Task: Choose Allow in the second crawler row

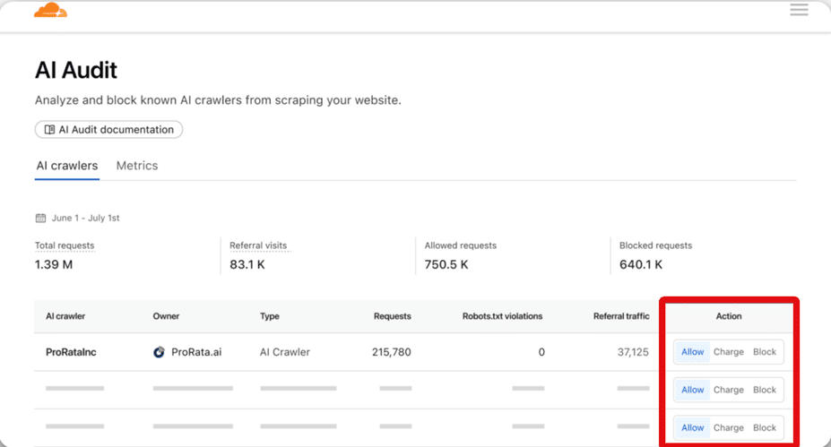Action: [x=692, y=390]
